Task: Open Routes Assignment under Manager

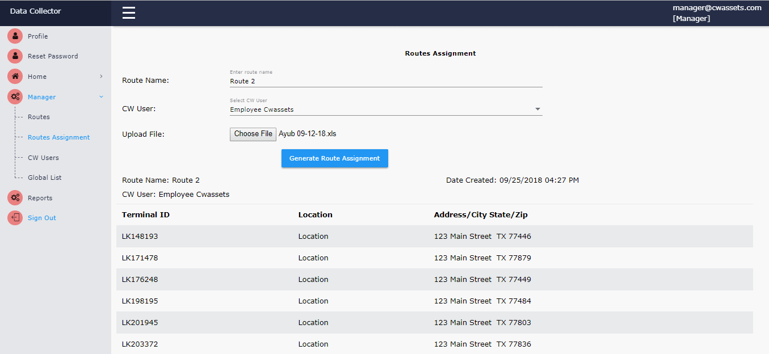Action: pyautogui.click(x=59, y=137)
